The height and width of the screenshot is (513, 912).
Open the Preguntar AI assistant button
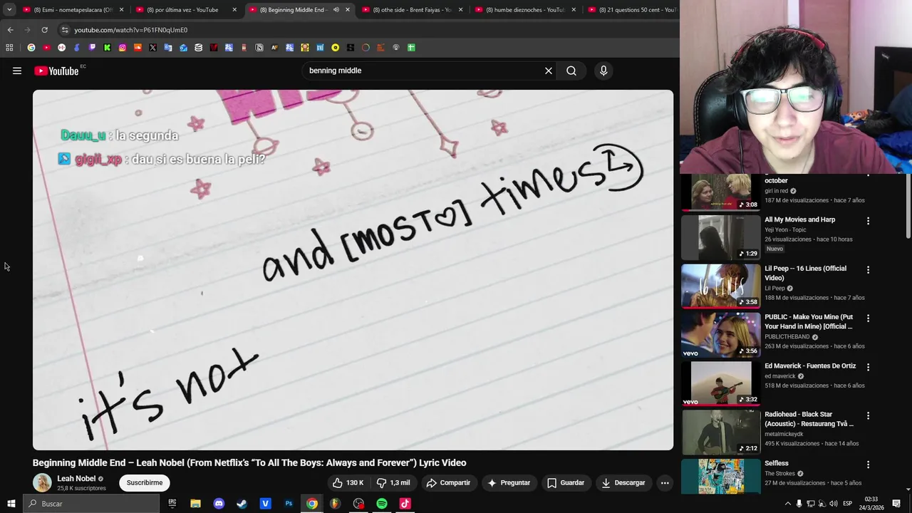tap(509, 482)
